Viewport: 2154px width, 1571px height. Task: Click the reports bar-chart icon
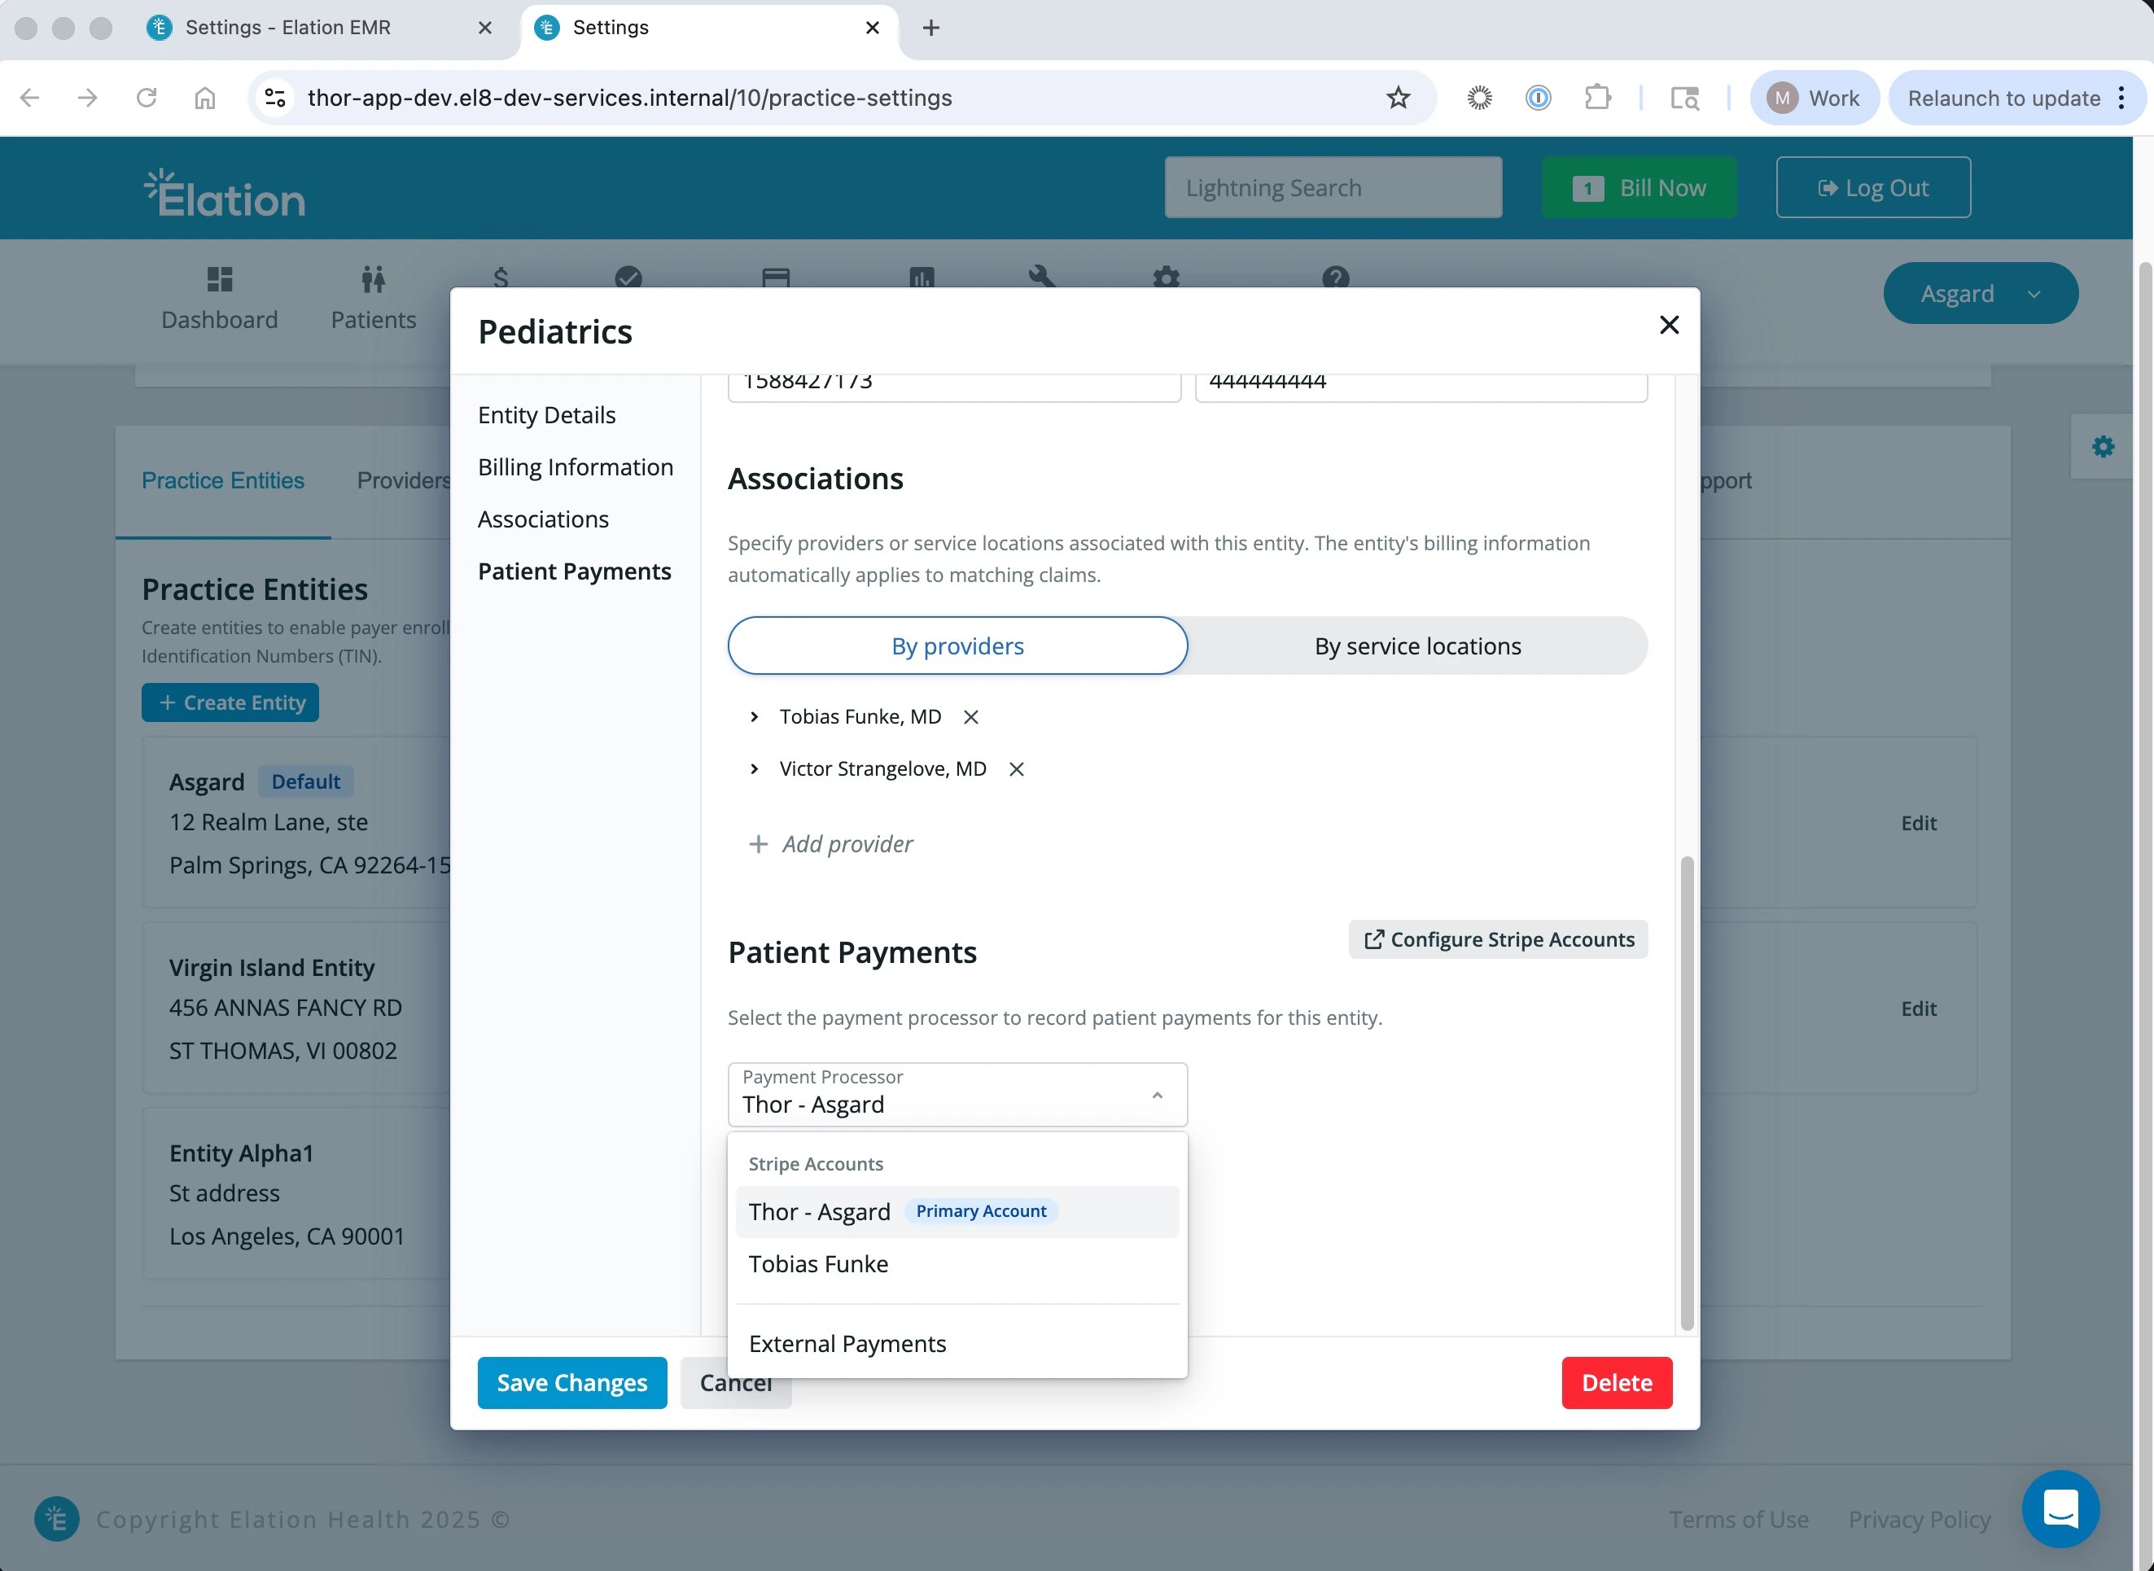click(922, 278)
